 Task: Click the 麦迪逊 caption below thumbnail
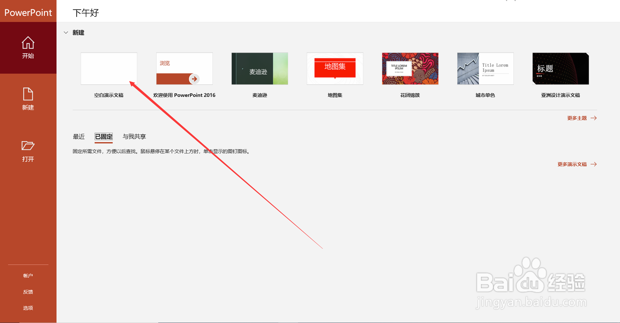click(x=260, y=95)
